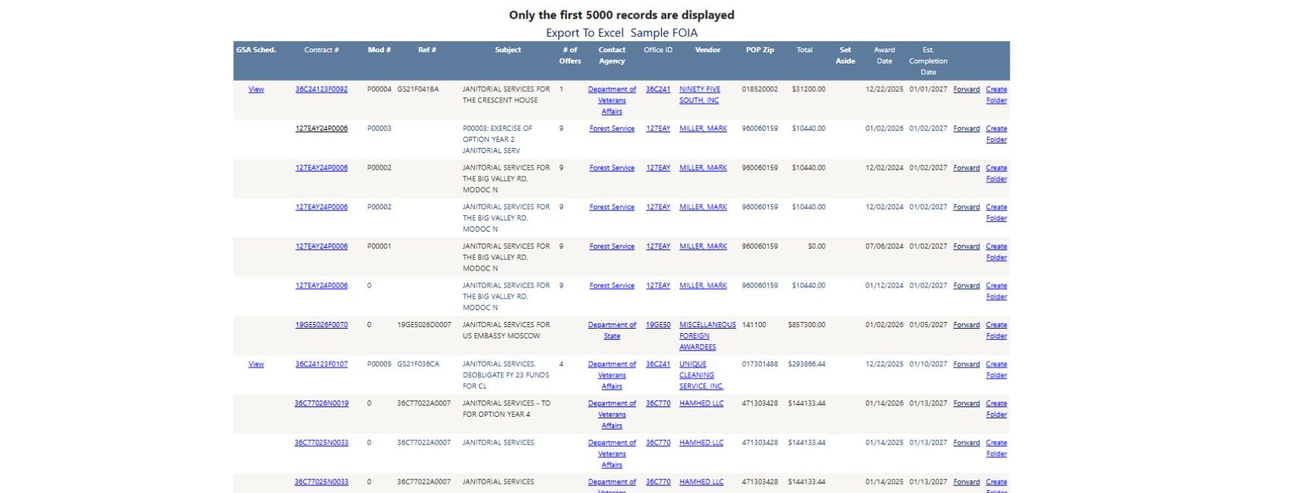
Task: Open office ID 36C241 in Crescent House row
Action: [x=658, y=89]
